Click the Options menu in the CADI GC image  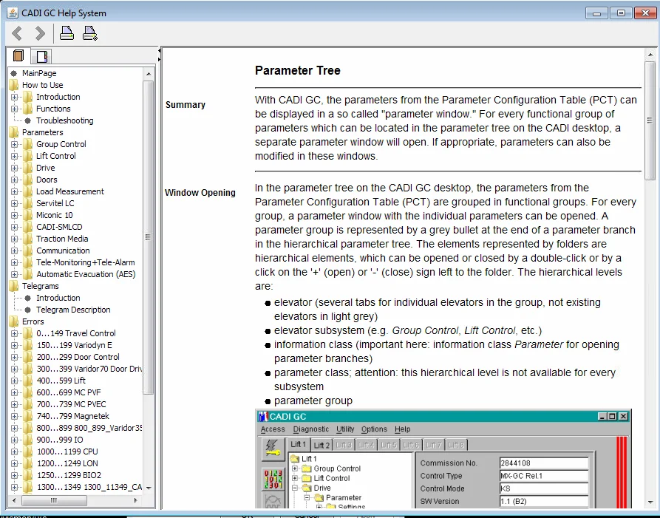click(374, 429)
